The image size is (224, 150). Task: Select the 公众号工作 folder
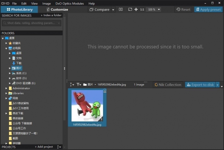[x=17, y=128]
